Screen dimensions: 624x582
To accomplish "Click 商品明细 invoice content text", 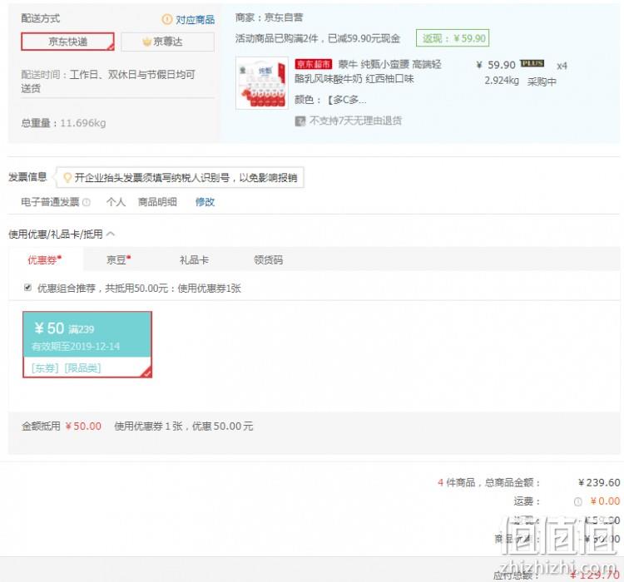I will [x=157, y=202].
